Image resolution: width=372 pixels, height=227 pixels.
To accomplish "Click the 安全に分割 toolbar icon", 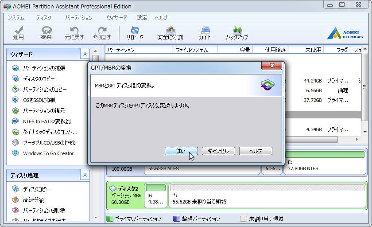I will (170, 30).
